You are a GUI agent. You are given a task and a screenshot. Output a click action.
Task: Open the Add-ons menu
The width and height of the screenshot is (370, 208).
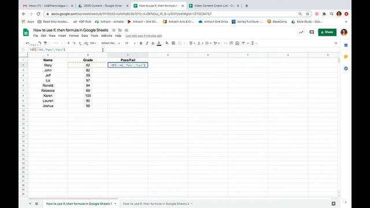click(x=106, y=36)
